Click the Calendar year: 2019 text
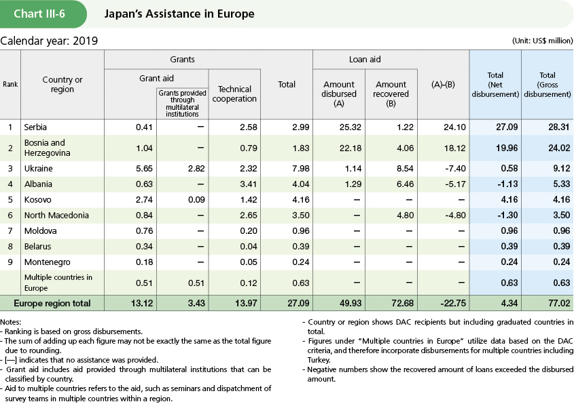The image size is (574, 404). tap(49, 41)
